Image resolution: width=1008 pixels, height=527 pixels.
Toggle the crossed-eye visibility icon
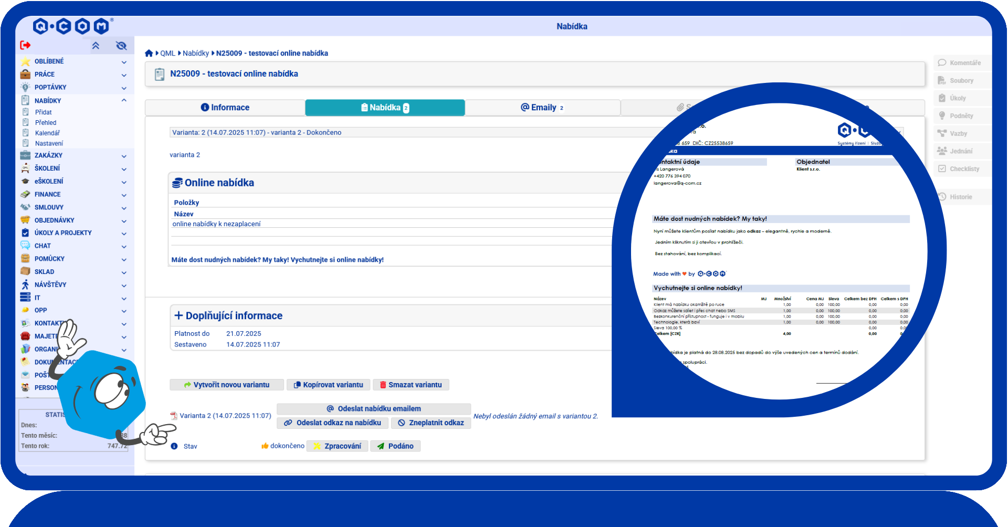point(121,46)
